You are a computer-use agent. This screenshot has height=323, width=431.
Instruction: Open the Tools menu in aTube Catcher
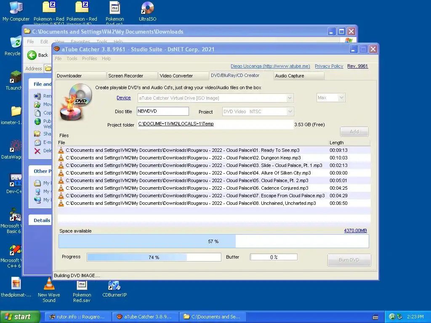click(x=72, y=58)
